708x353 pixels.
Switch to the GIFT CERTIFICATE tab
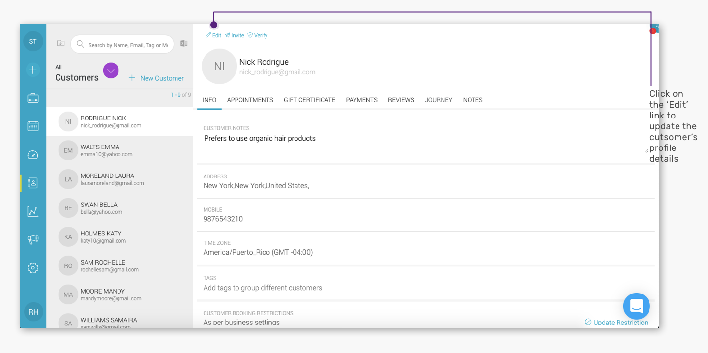309,100
